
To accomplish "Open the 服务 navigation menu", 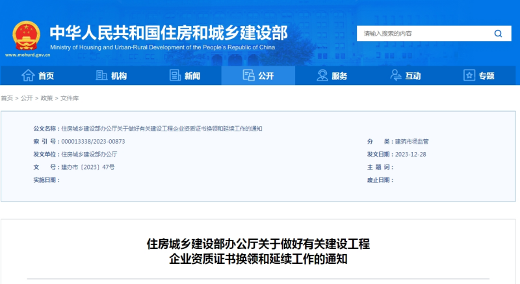I will [x=339, y=76].
